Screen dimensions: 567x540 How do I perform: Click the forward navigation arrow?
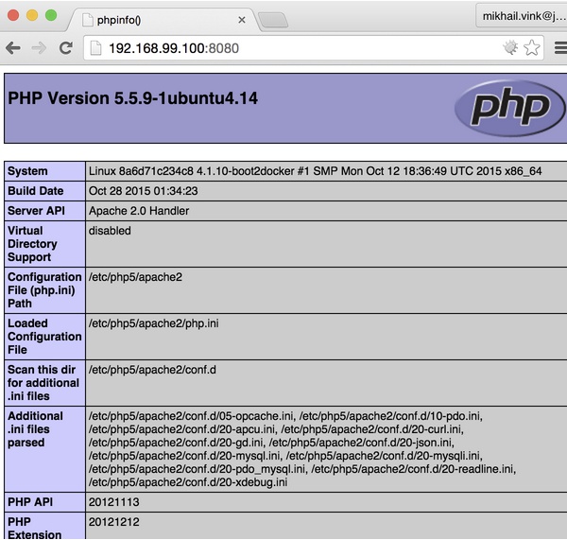pyautogui.click(x=39, y=48)
